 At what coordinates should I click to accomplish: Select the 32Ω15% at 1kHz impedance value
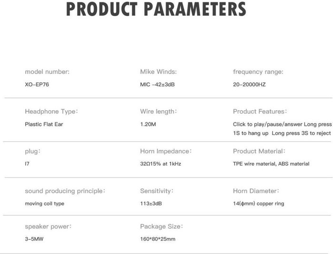tap(160, 164)
